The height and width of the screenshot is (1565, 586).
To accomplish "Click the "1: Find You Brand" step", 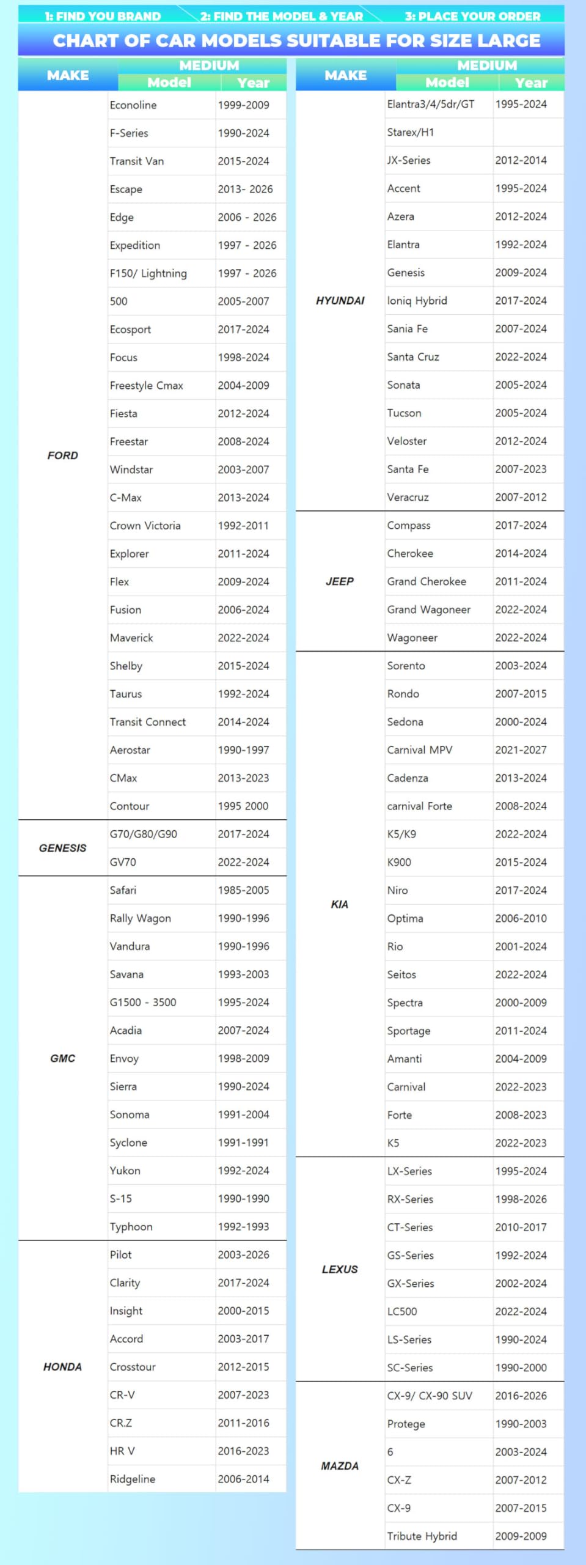I will 102,16.
